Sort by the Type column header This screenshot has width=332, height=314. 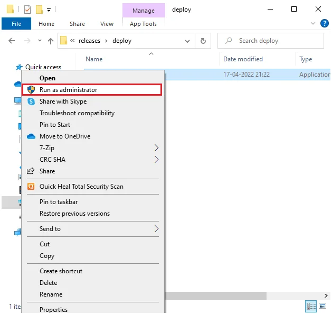306,59
